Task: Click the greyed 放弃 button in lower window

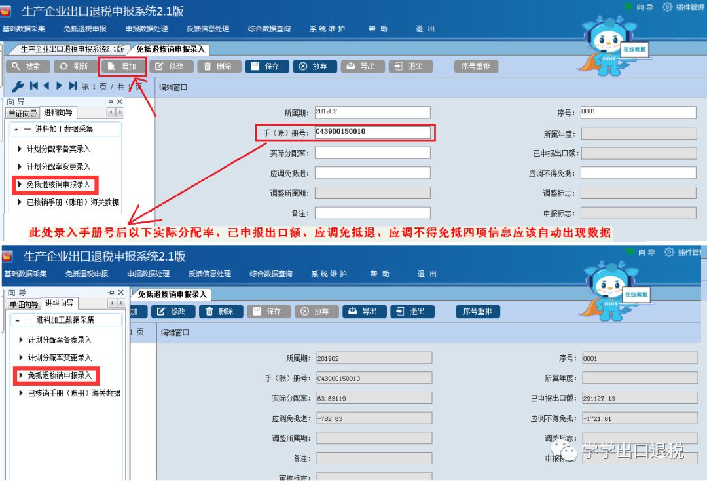Action: click(317, 312)
